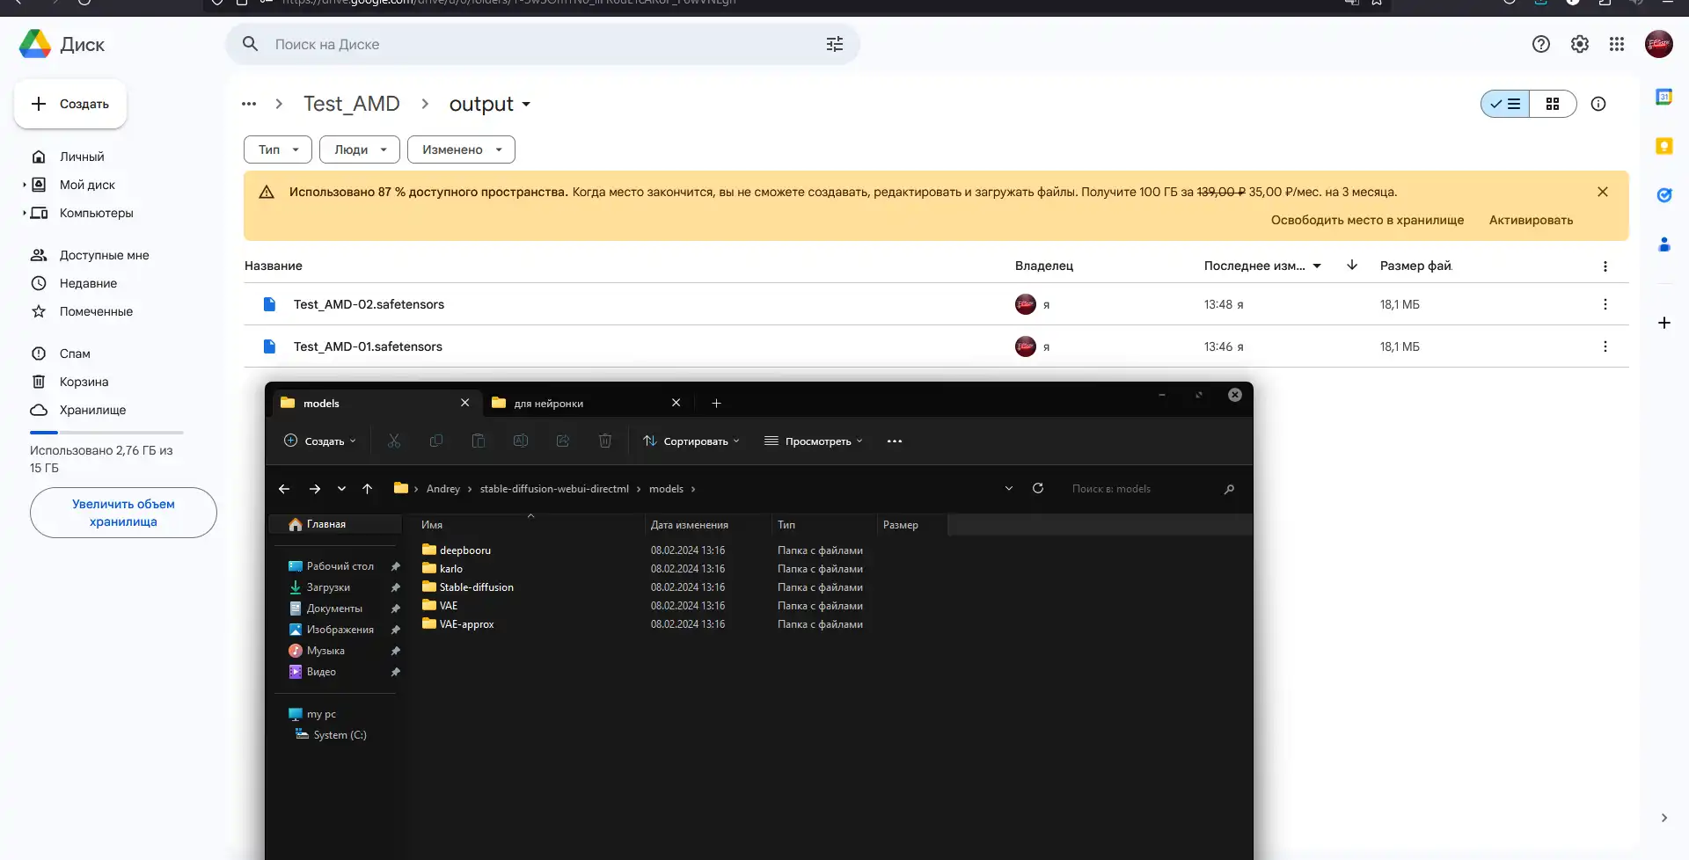Dismiss the storage warning banner
Screen dimensions: 1689x860
tap(1603, 192)
